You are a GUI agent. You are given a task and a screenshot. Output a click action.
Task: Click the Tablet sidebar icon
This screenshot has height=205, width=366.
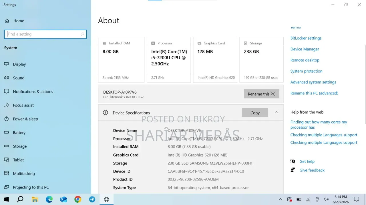coord(7,160)
